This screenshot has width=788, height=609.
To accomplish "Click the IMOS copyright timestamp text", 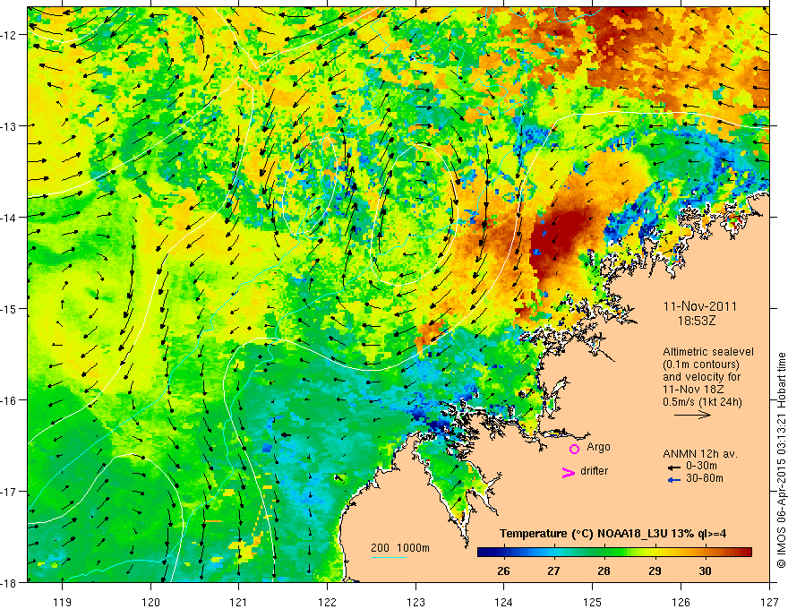I will tap(781, 459).
